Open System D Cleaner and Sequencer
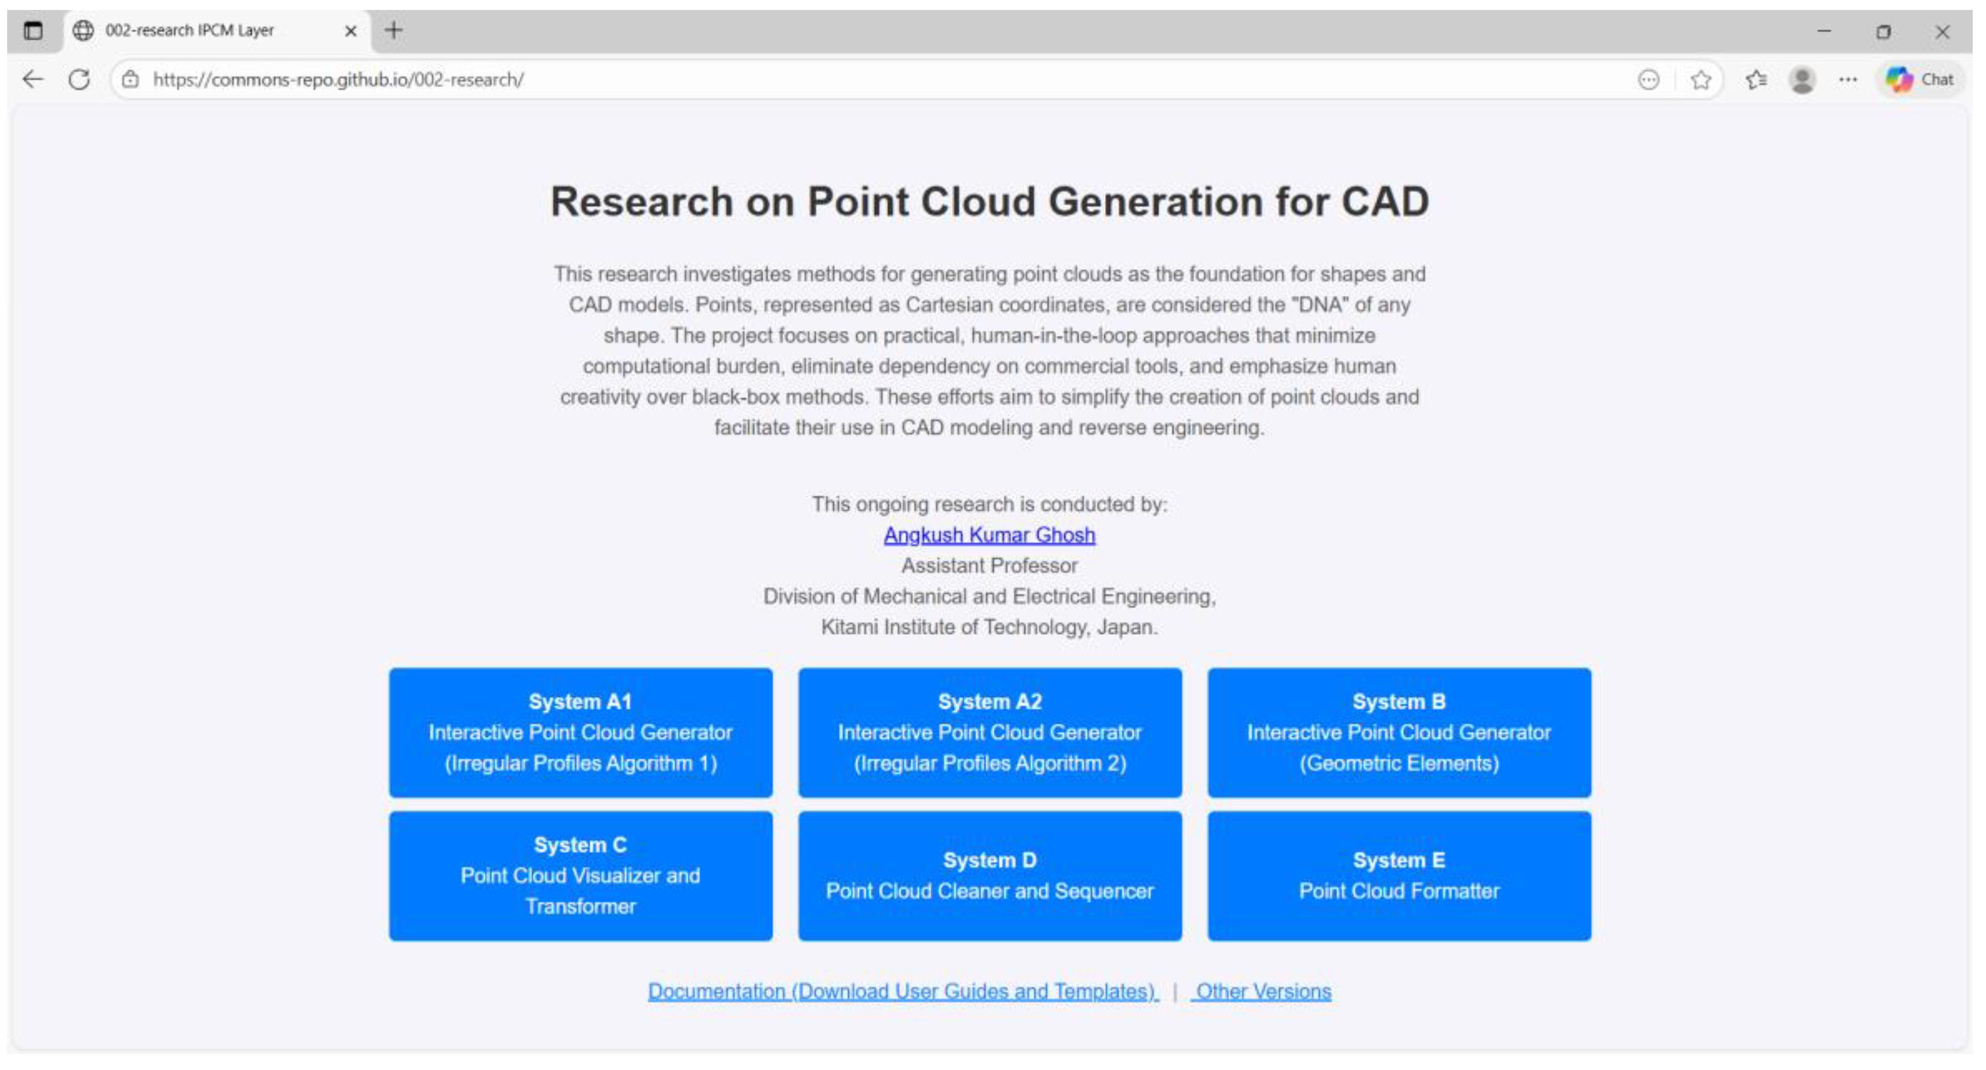This screenshot has width=1986, height=1070. 989,876
